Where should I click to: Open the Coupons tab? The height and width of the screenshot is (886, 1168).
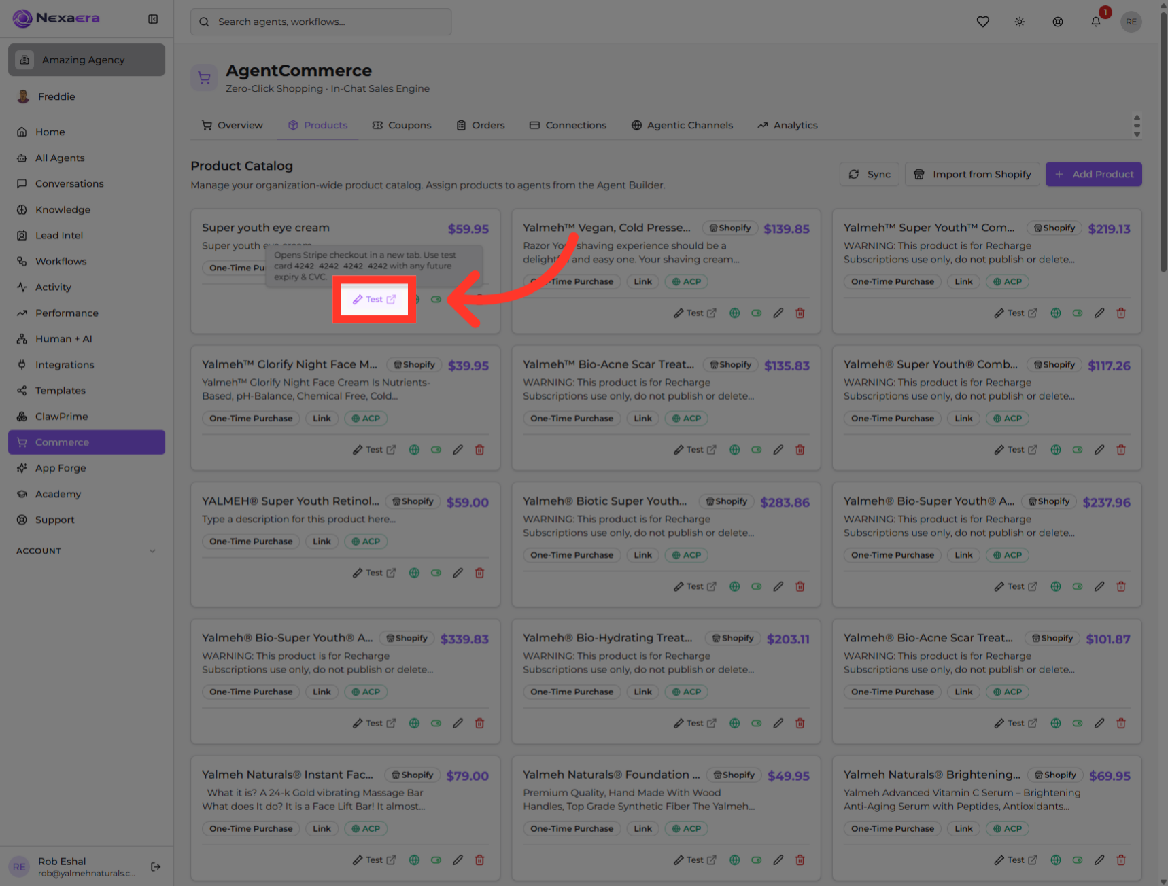[x=402, y=125]
